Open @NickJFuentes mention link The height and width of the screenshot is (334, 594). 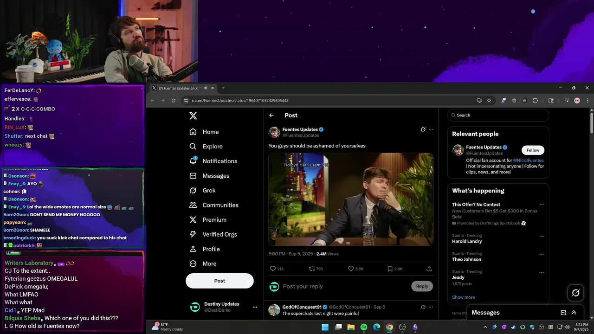528,161
